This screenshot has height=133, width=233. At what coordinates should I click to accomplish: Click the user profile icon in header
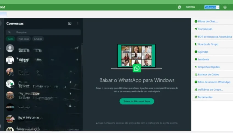coord(225,7)
